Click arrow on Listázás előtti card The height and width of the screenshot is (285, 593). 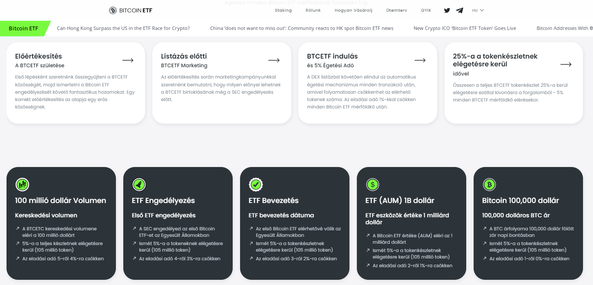pyautogui.click(x=274, y=60)
